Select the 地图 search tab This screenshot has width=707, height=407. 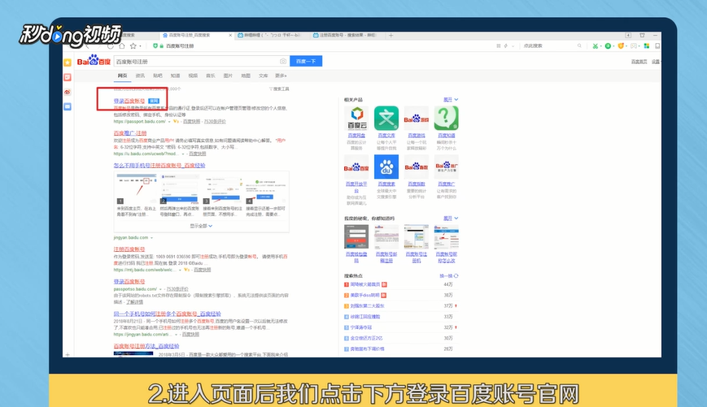[246, 76]
